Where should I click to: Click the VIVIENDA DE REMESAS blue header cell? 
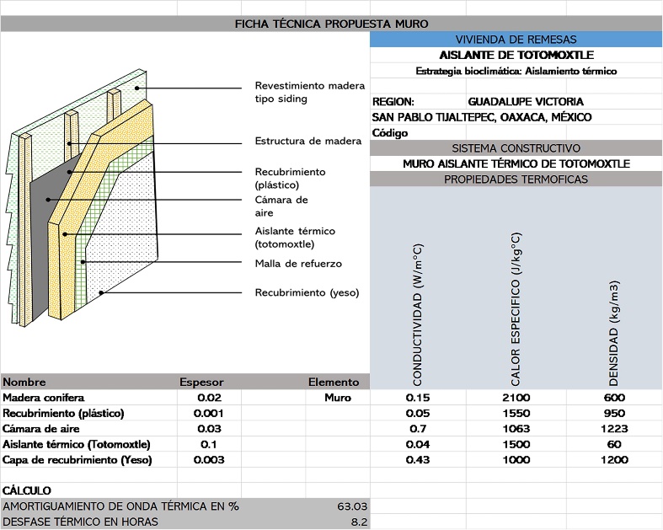[x=516, y=40]
